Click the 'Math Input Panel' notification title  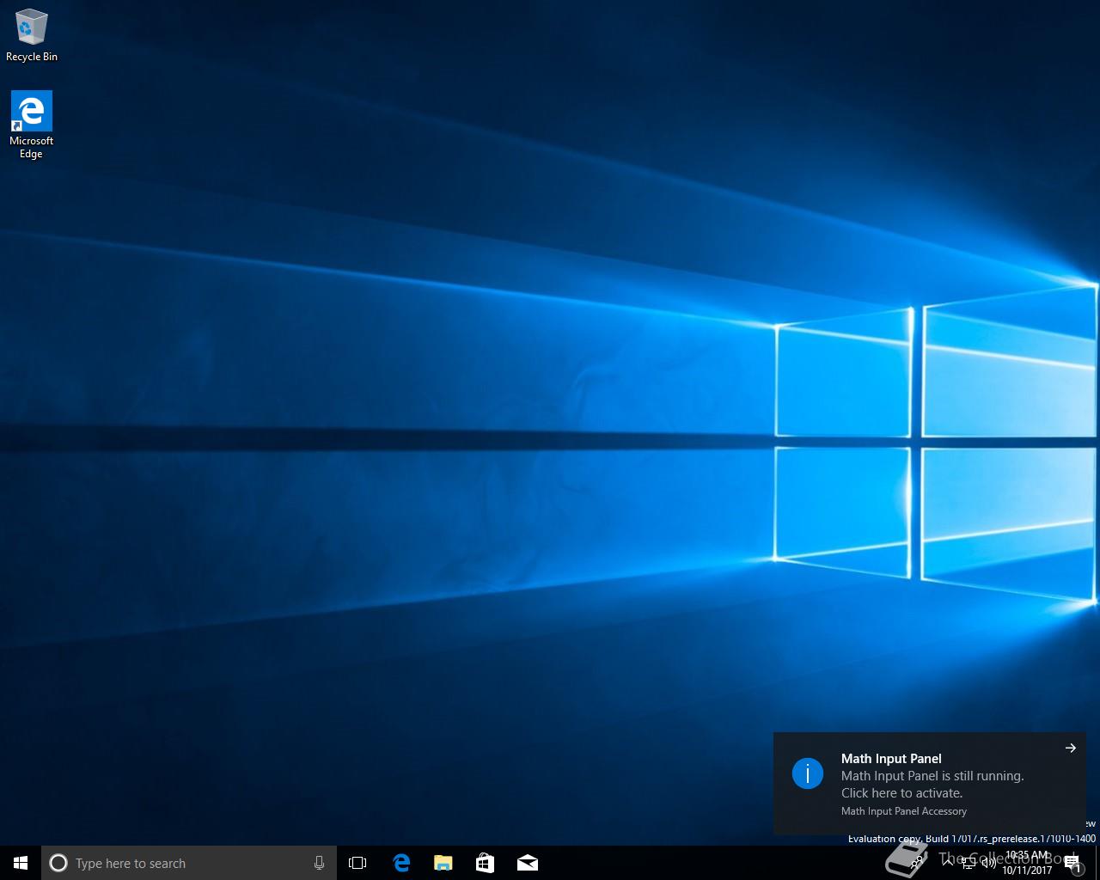pyautogui.click(x=891, y=758)
